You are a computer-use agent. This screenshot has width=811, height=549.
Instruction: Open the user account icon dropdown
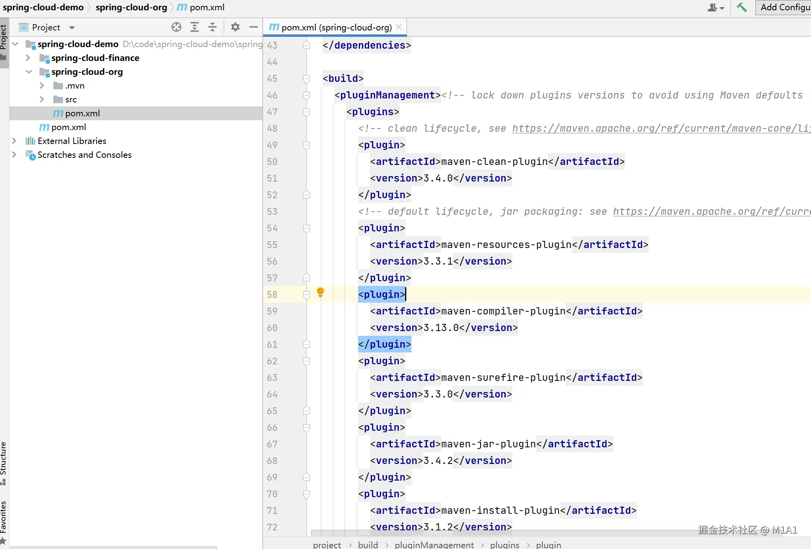click(715, 7)
